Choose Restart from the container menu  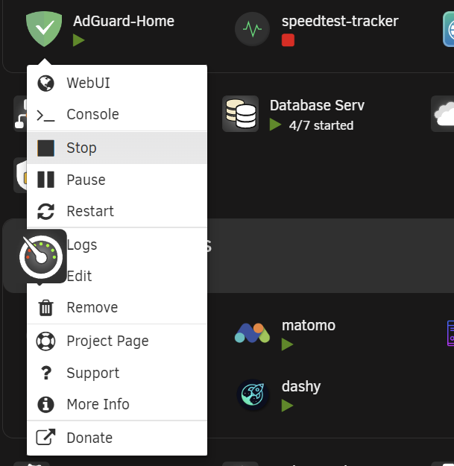pyautogui.click(x=117, y=211)
